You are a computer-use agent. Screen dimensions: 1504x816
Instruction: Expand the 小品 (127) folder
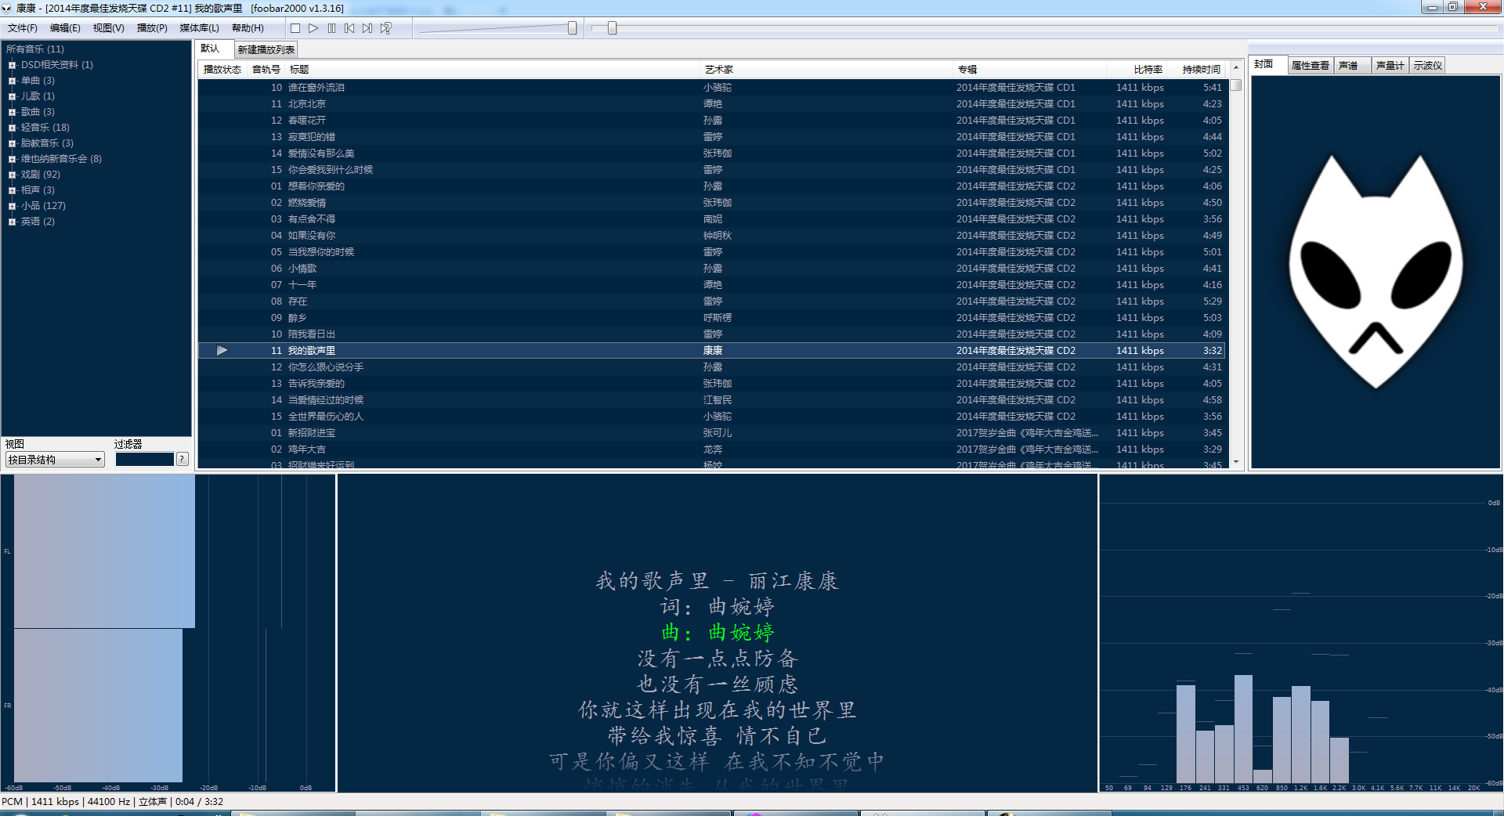point(12,206)
